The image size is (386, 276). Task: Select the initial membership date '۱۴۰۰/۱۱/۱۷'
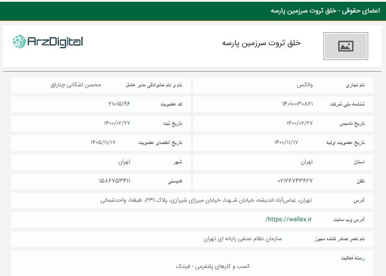286,142
